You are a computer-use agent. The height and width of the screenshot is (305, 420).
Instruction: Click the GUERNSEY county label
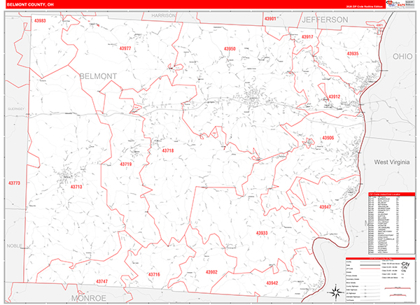pyautogui.click(x=16, y=109)
